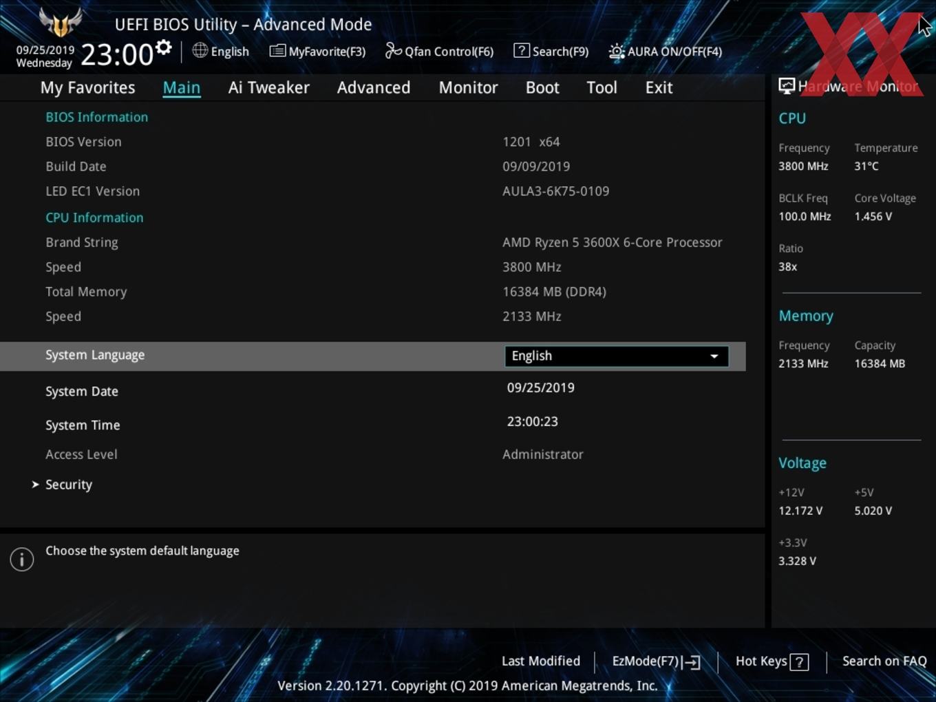This screenshot has width=936, height=702.
Task: Click the CPU Information heading
Action: coord(94,217)
